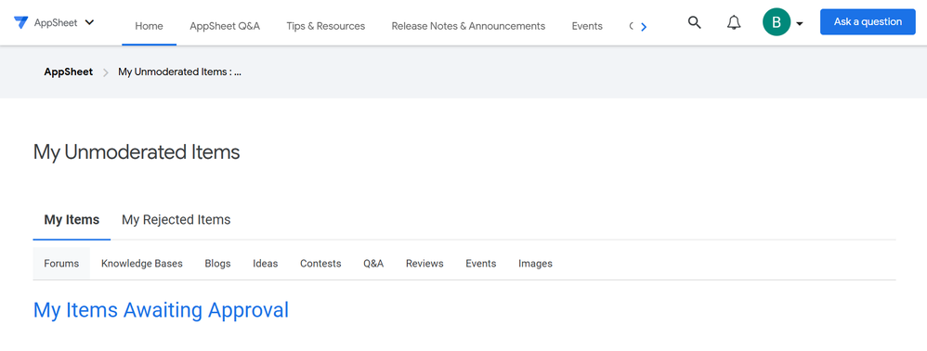Switch to My Rejected Items tab

tap(176, 220)
